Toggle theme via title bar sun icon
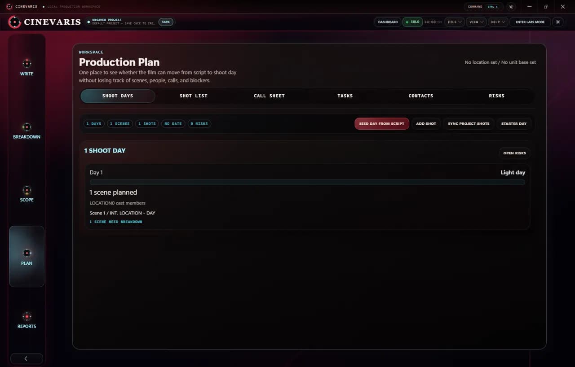Screen dimensions: 575x367 point(511,7)
